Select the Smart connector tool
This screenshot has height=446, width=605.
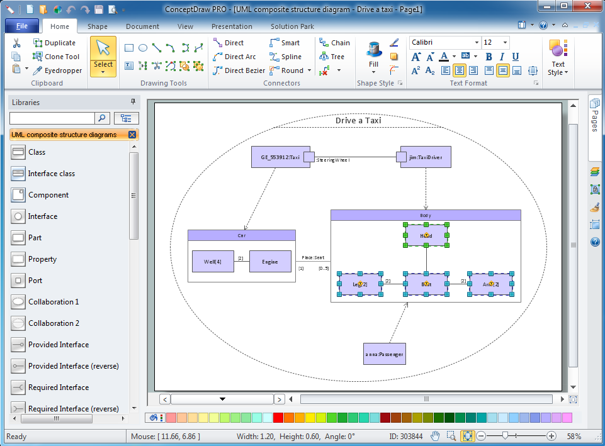(288, 43)
